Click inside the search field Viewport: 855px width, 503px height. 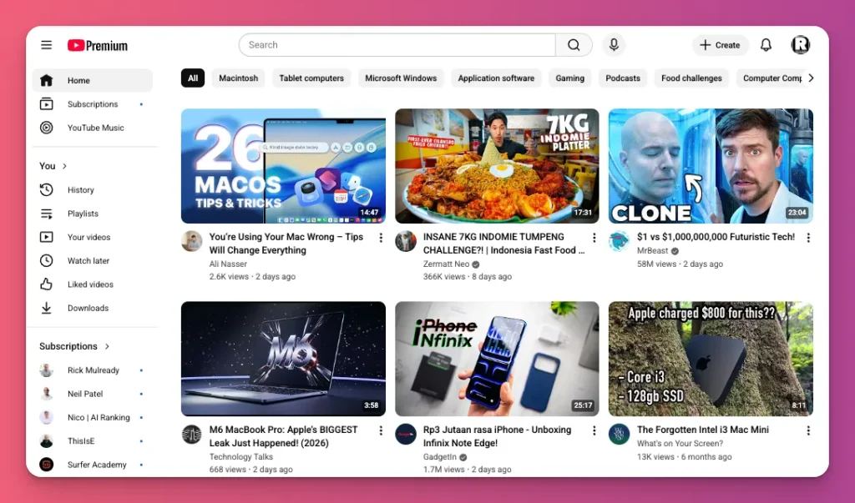(392, 45)
